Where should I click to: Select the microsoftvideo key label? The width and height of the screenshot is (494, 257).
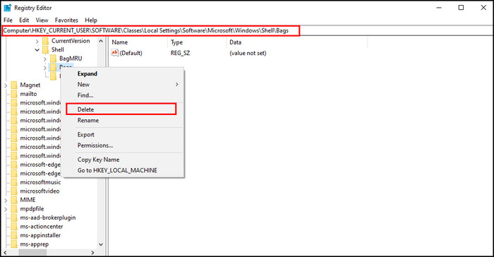40,191
